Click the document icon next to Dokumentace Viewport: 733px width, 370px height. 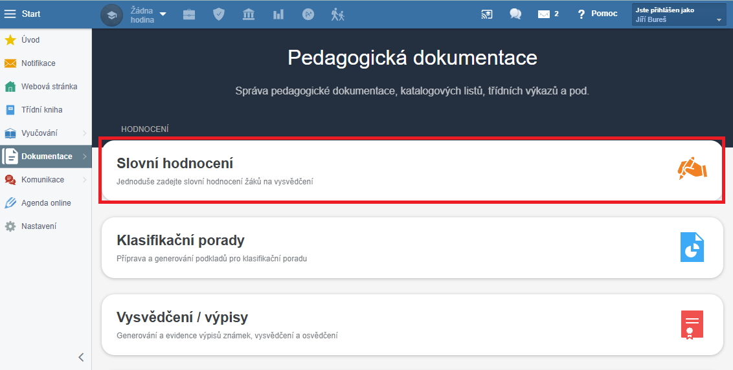(x=10, y=157)
